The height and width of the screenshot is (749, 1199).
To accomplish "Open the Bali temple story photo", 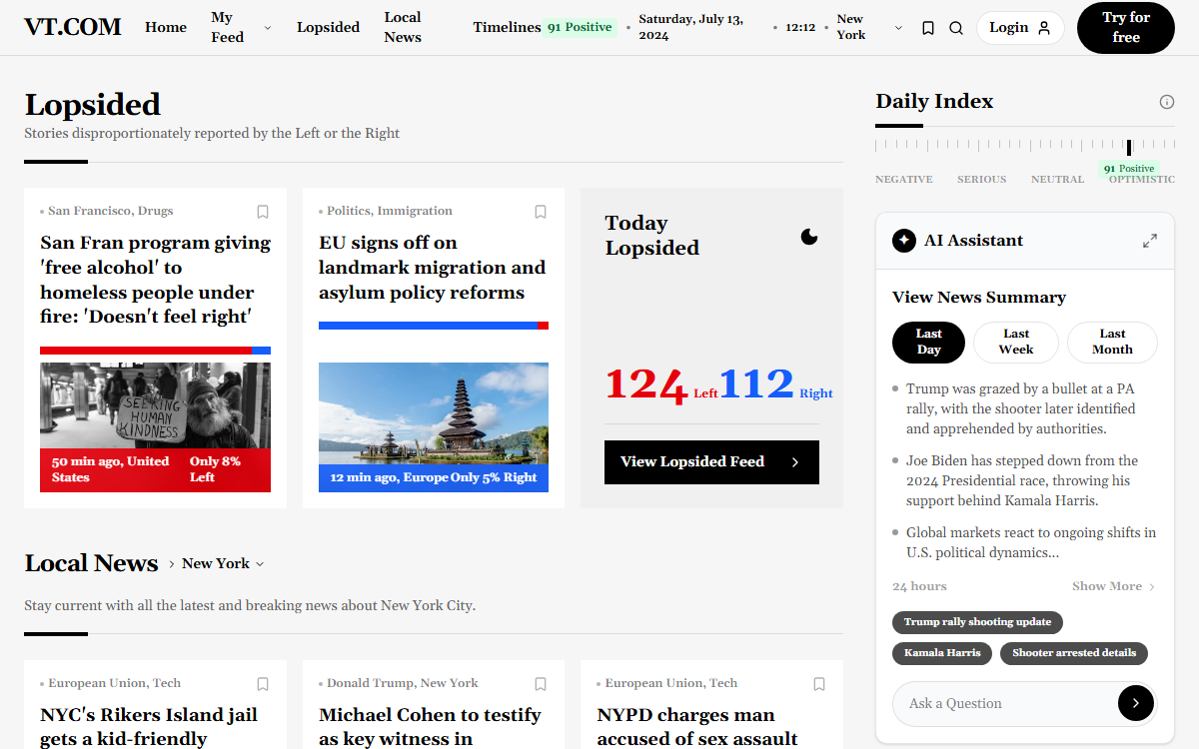I will 434,413.
